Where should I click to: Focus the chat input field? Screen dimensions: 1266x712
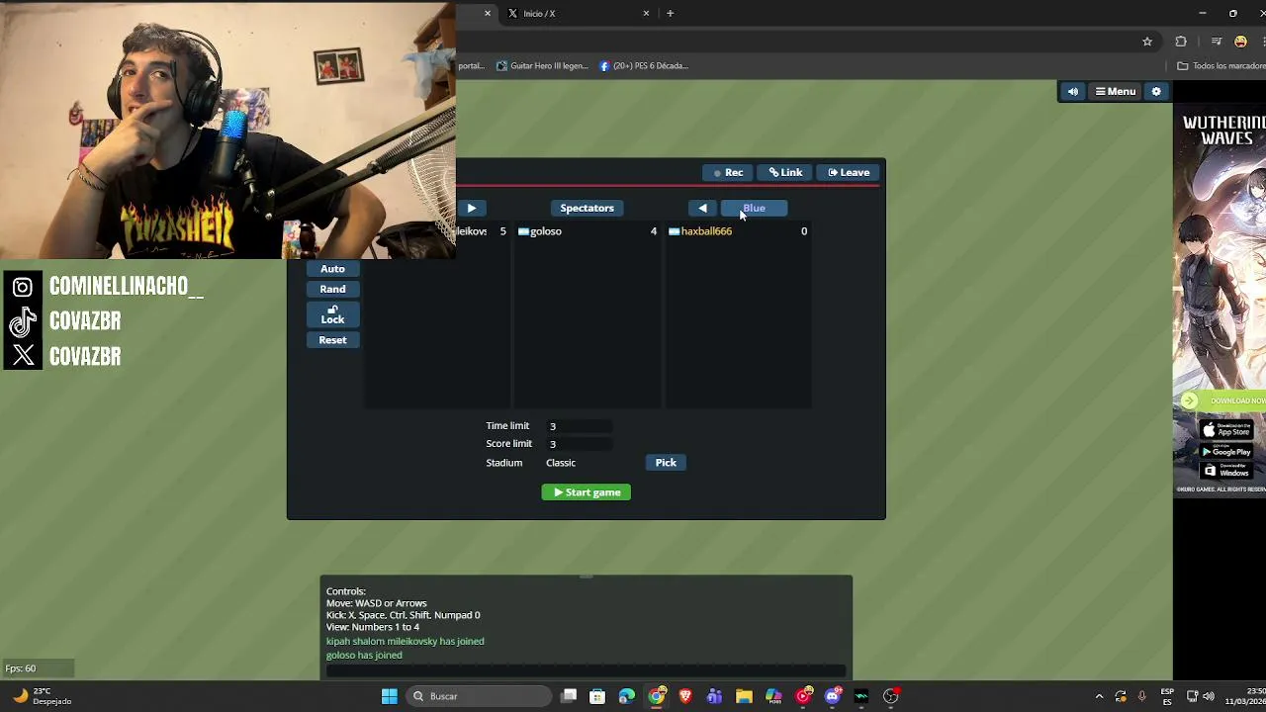tap(587, 671)
